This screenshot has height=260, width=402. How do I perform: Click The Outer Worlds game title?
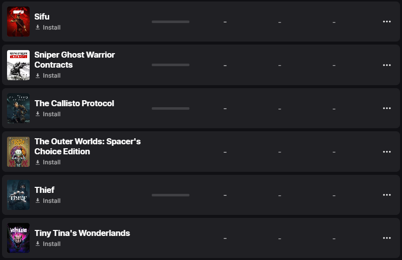pos(87,146)
